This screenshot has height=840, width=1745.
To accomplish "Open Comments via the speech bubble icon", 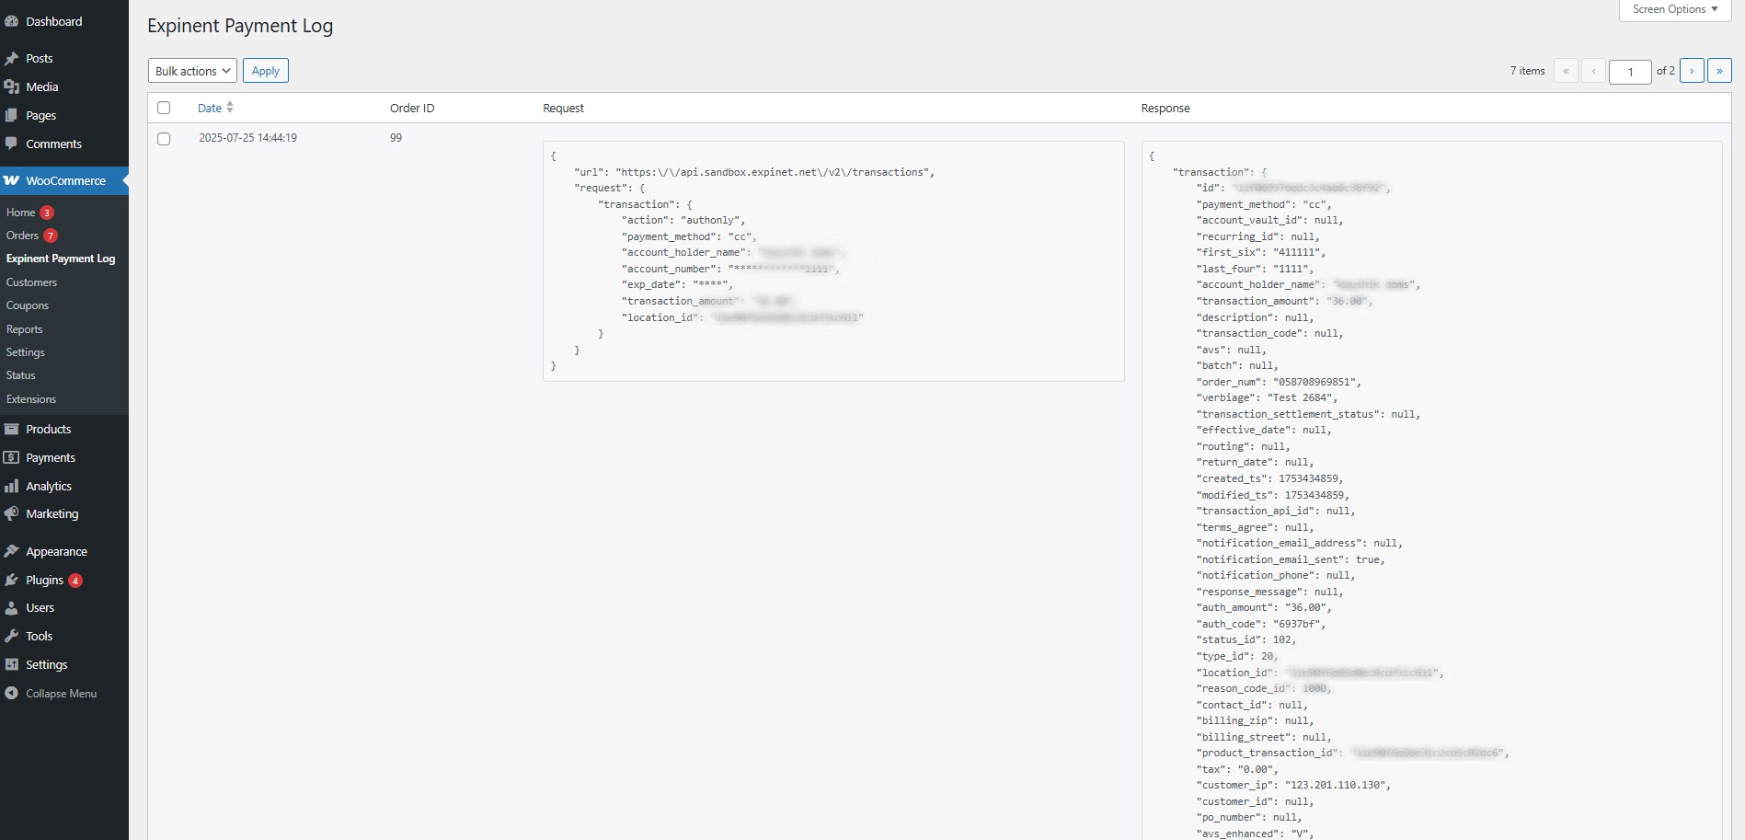I will [13, 144].
